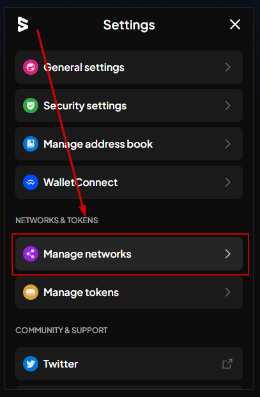Click the Twitter bird icon
Screen dimensions: 260x397
click(31, 364)
